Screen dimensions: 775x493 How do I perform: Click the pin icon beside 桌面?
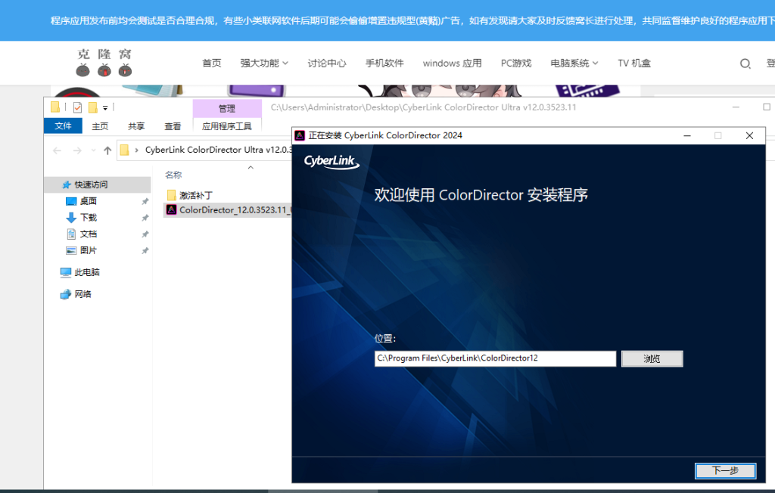pyautogui.click(x=145, y=202)
